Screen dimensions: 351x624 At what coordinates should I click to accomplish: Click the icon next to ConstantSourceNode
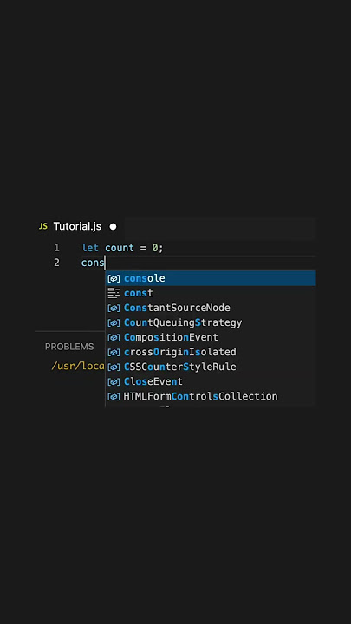(114, 308)
